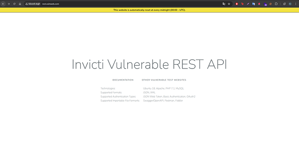Open the DOCUMENTATION link
Image resolution: width=299 pixels, height=155 pixels.
(x=123, y=80)
